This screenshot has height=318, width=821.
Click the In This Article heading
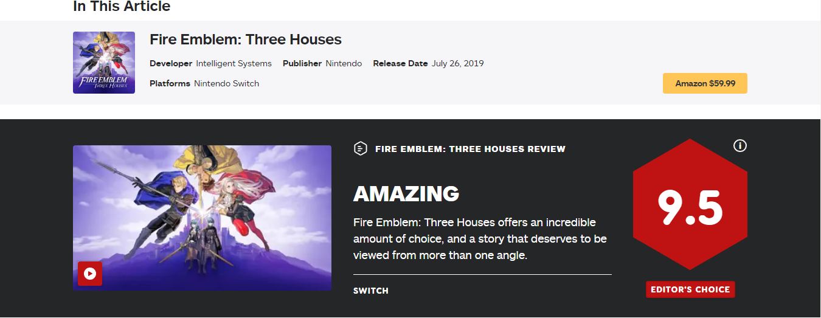point(122,7)
